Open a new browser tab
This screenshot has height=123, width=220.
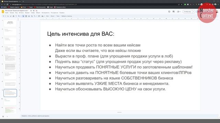[x=23, y=1]
